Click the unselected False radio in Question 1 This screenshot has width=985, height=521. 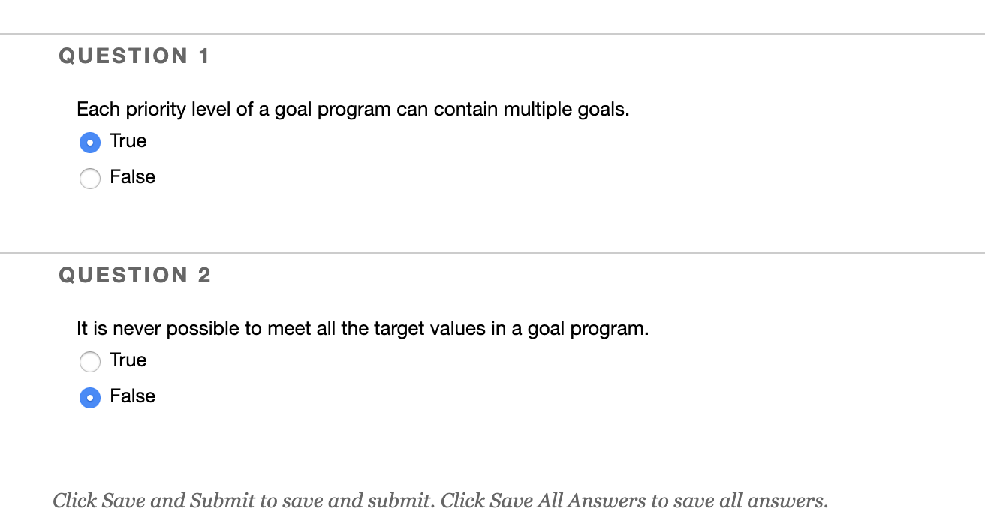(x=90, y=179)
